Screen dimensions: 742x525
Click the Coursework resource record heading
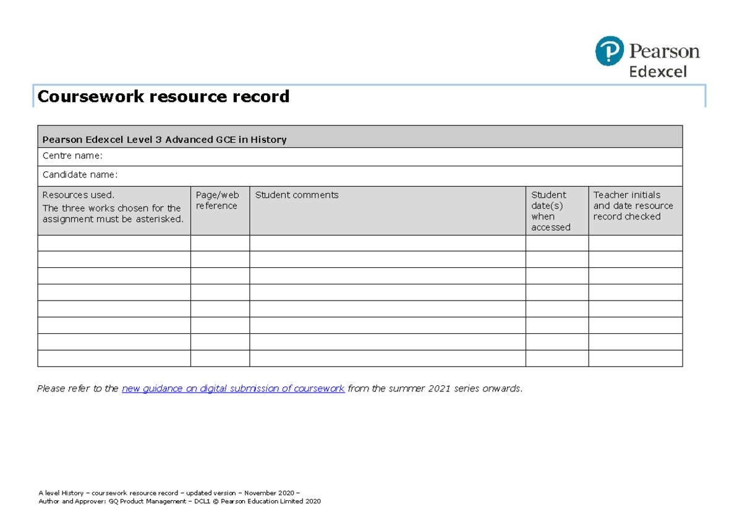[x=163, y=96]
